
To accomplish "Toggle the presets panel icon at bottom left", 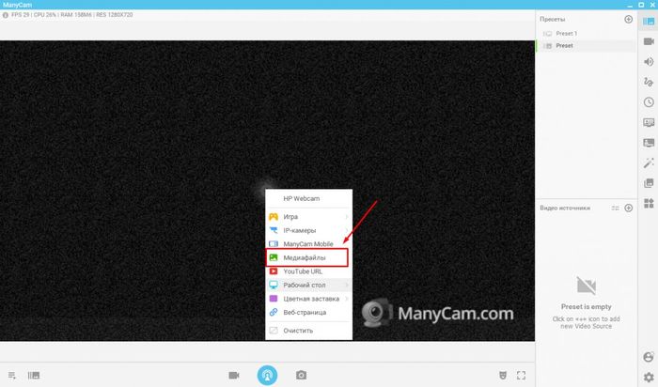I will [34, 376].
